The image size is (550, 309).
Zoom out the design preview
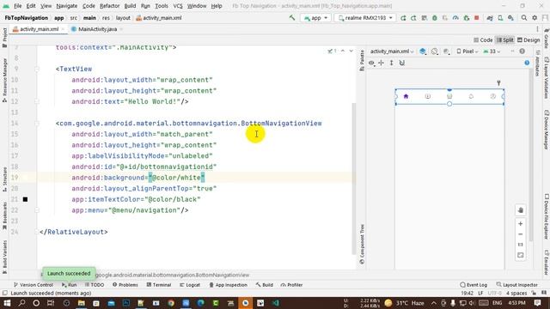521,234
